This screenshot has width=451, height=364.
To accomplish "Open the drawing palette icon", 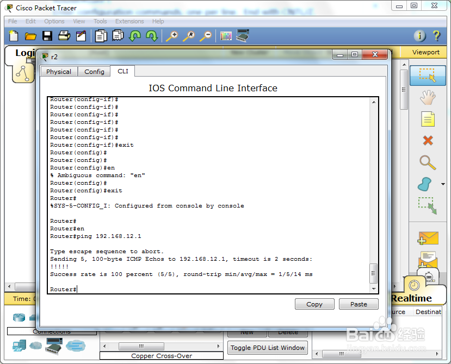I will coord(226,36).
